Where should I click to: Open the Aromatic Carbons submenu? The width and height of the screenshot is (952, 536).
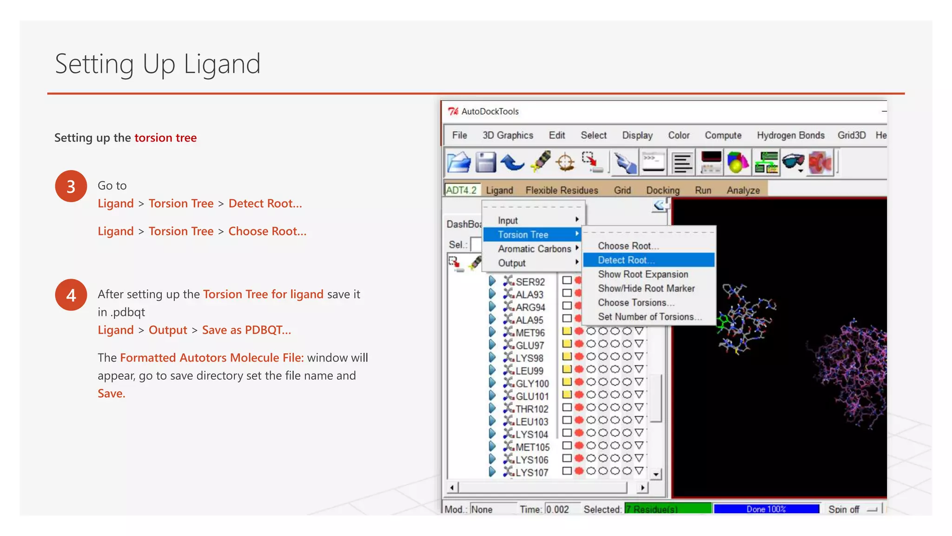pos(534,249)
